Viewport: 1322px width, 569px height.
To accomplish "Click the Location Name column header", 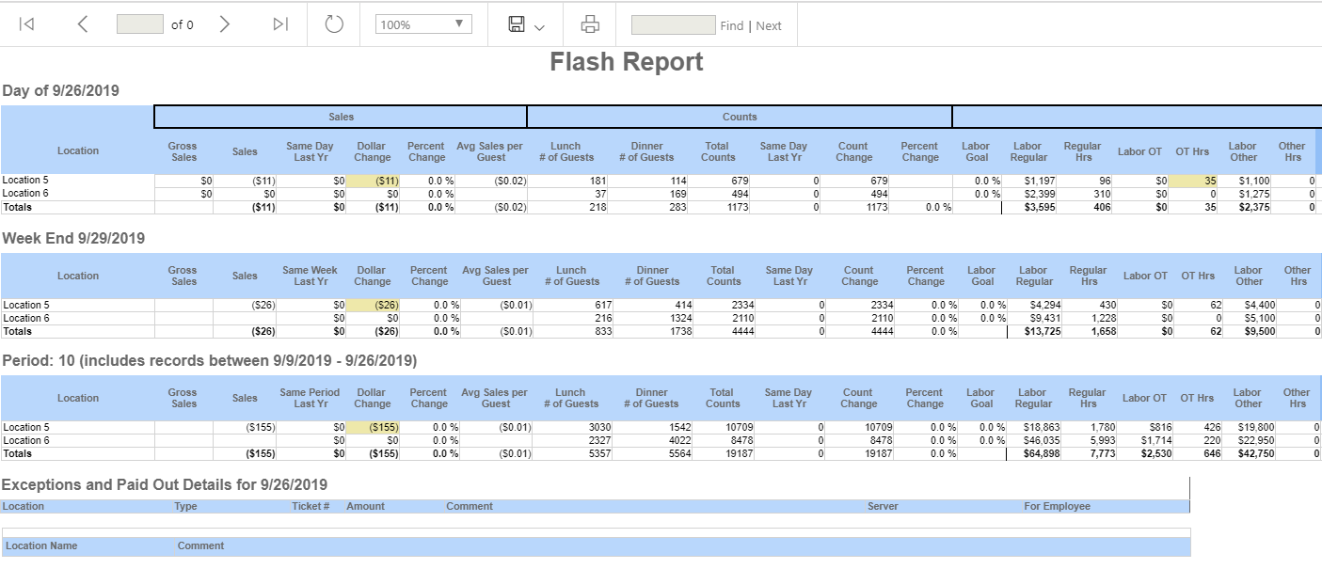I will [x=41, y=545].
